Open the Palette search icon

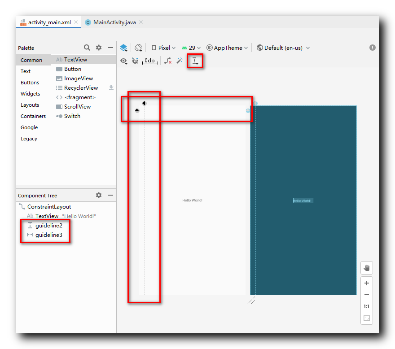pos(87,48)
